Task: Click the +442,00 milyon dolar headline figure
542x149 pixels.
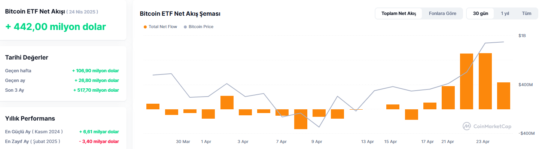Action: coord(55,27)
